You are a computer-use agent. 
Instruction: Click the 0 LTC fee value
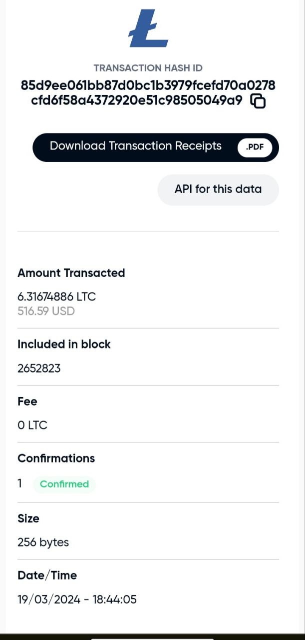[x=32, y=425]
